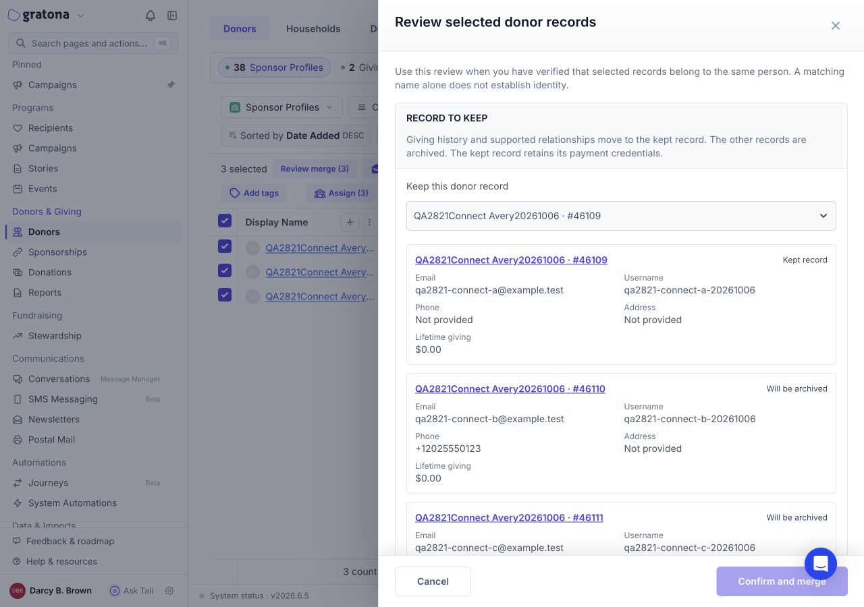This screenshot has width=864, height=607.
Task: Close the review dialog with X
Action: 836,26
